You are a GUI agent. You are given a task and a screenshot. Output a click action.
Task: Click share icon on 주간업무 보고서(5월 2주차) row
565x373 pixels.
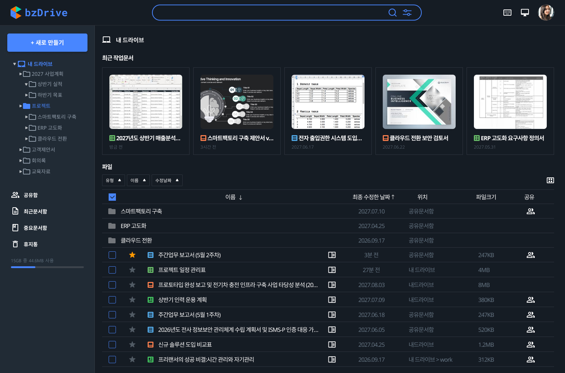[531, 255]
